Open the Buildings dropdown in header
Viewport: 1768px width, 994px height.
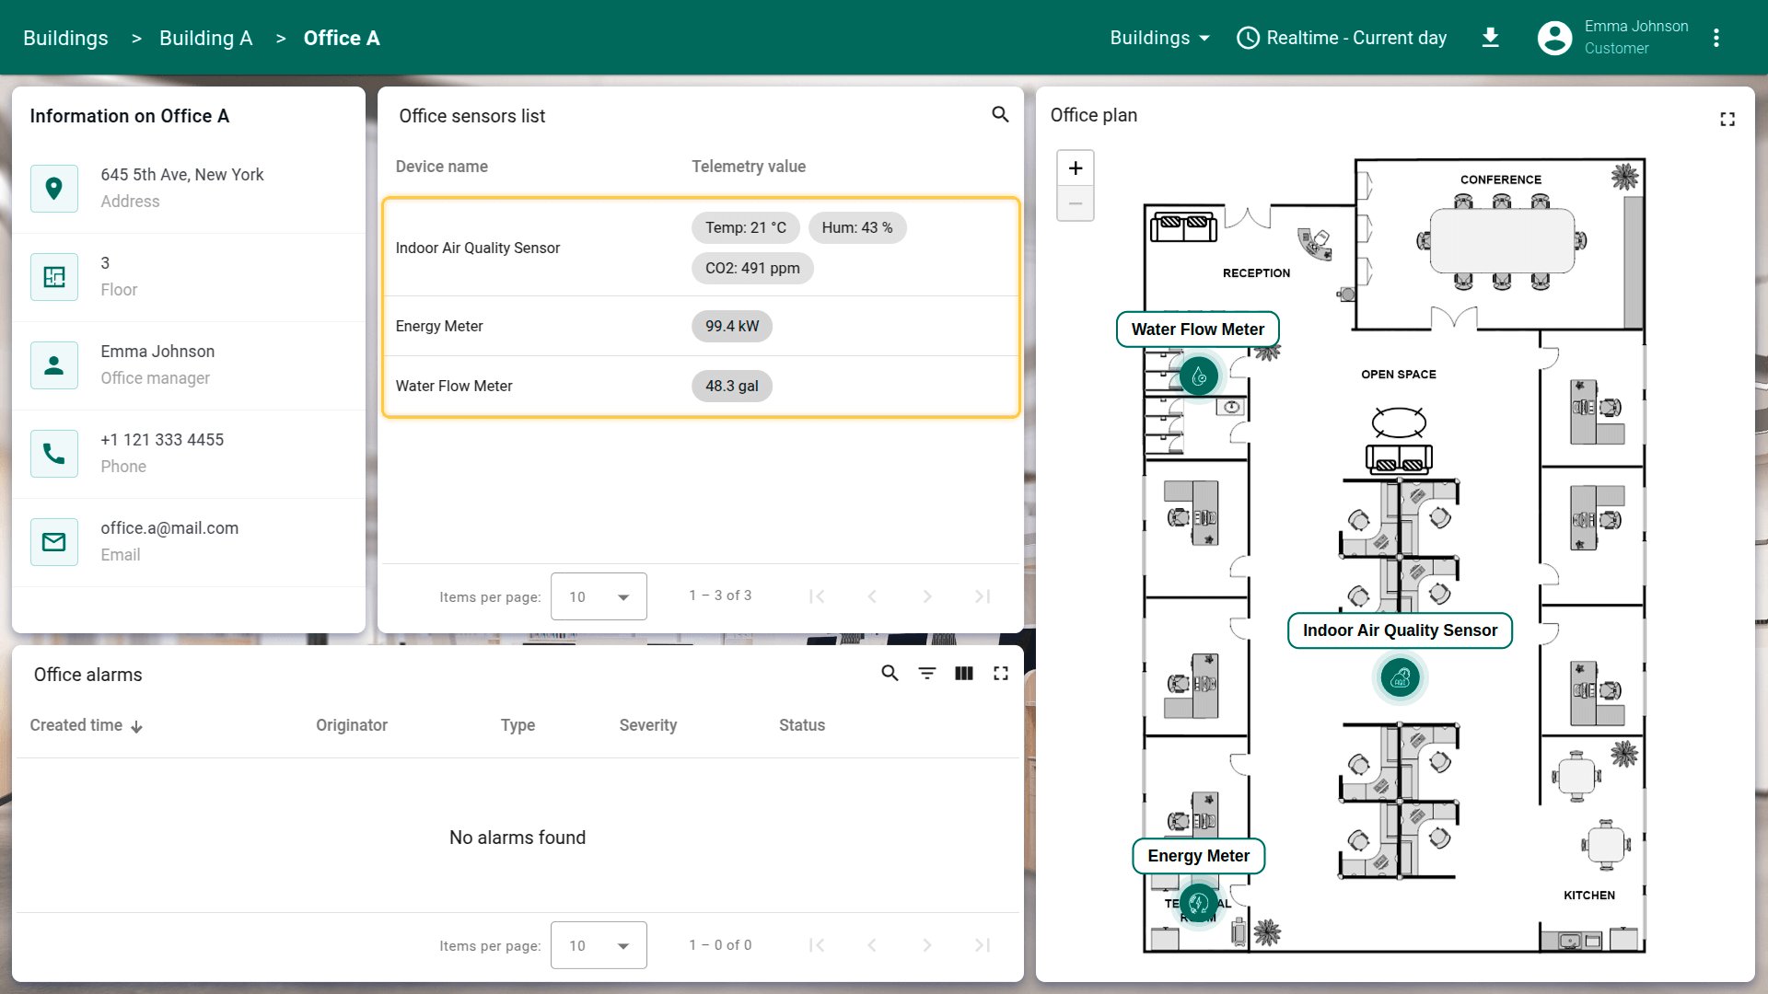pyautogui.click(x=1159, y=38)
